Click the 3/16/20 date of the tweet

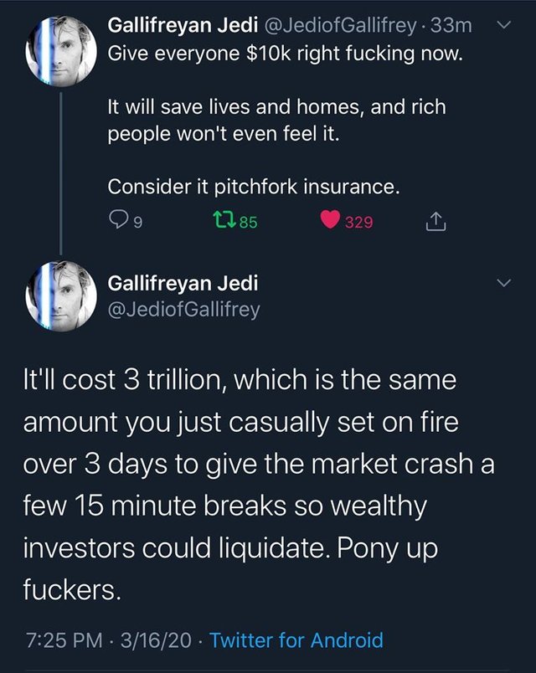coord(155,641)
